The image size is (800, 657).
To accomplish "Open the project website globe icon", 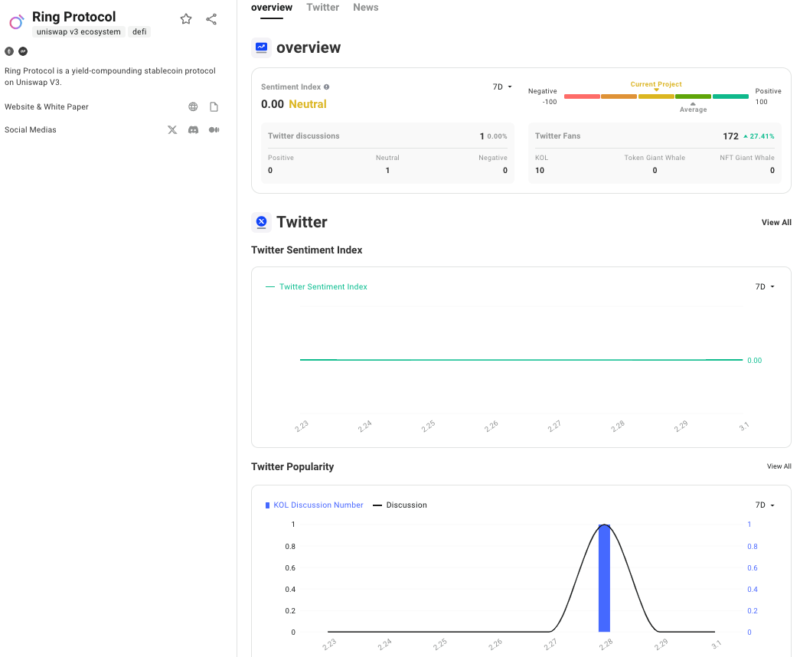I will point(193,107).
